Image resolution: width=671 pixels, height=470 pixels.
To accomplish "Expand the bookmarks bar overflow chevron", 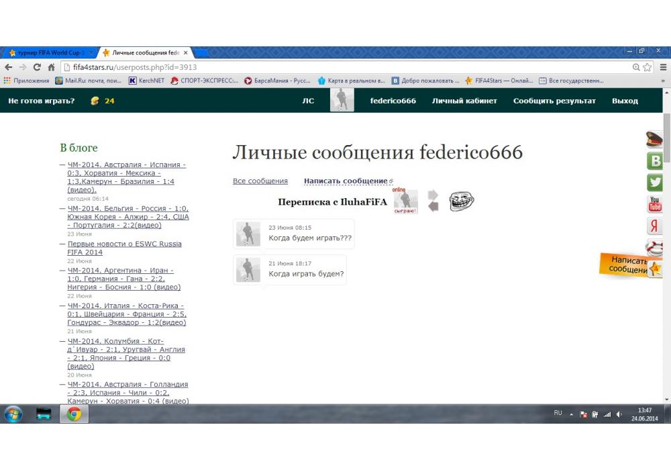I will pyautogui.click(x=663, y=81).
